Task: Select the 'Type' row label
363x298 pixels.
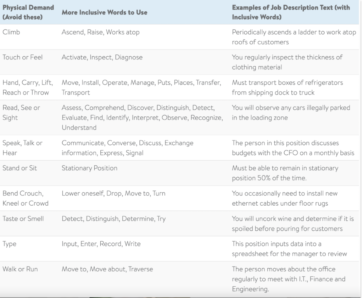Action: tap(9, 244)
